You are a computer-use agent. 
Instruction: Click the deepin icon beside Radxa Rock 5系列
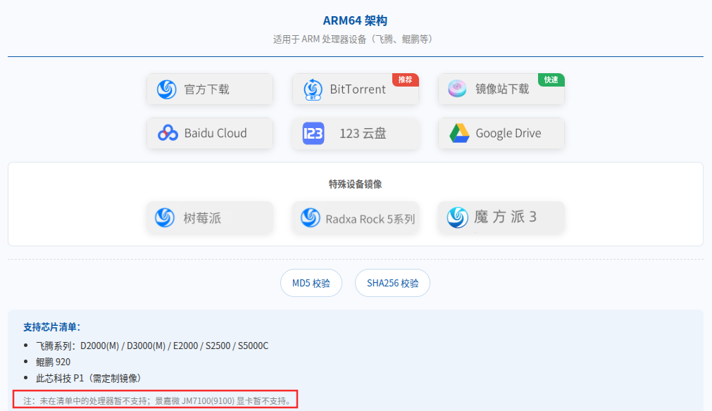pyautogui.click(x=311, y=217)
